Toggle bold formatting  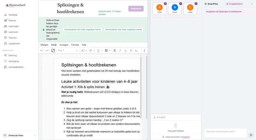[115, 51]
